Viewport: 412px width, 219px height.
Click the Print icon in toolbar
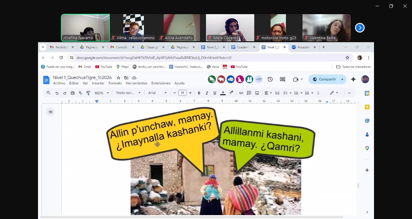pyautogui.click(x=72, y=93)
